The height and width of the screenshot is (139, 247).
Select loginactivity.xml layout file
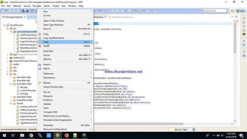[28, 117]
